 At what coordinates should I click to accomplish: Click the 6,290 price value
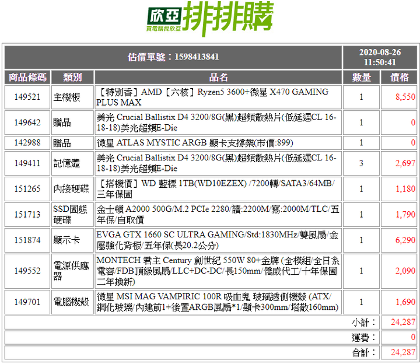(x=405, y=240)
